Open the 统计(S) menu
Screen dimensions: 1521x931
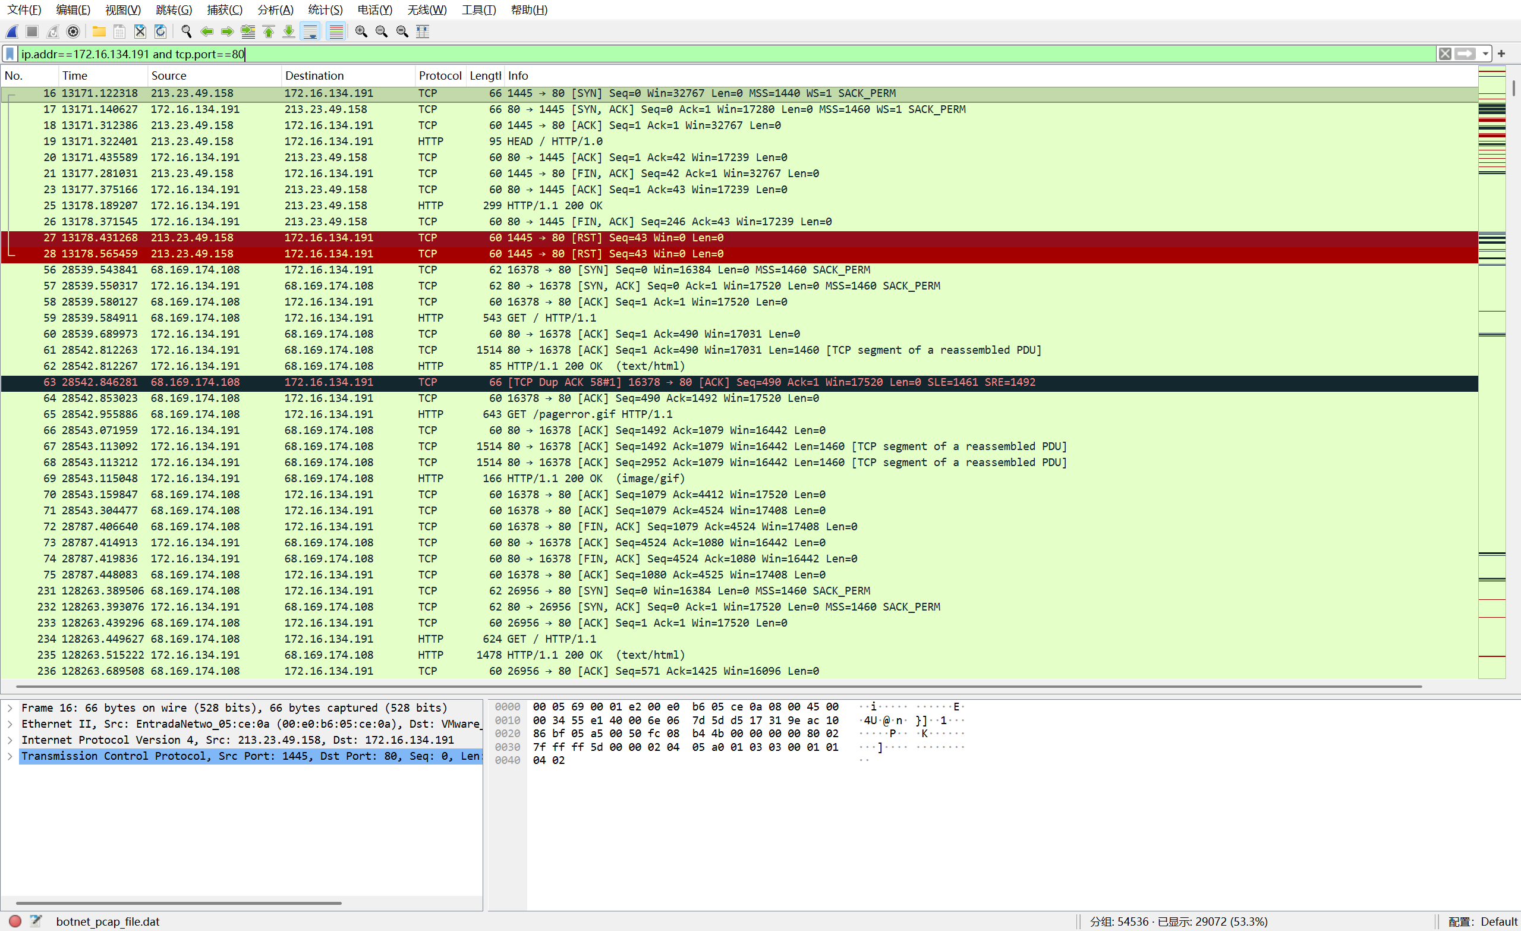[325, 10]
